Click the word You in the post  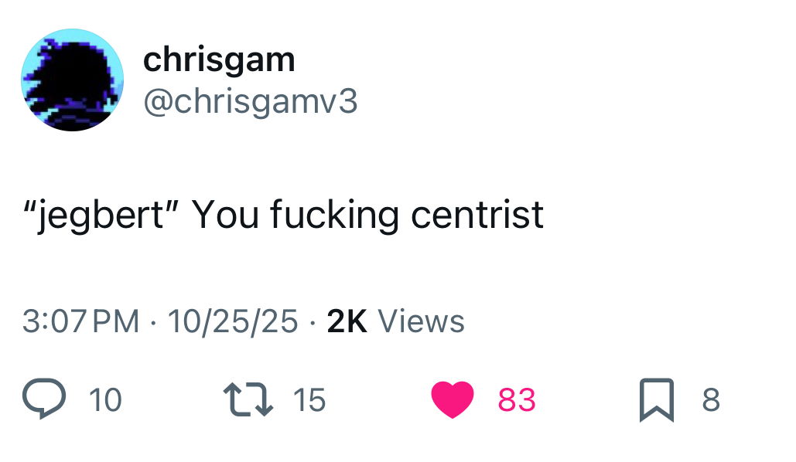point(225,215)
